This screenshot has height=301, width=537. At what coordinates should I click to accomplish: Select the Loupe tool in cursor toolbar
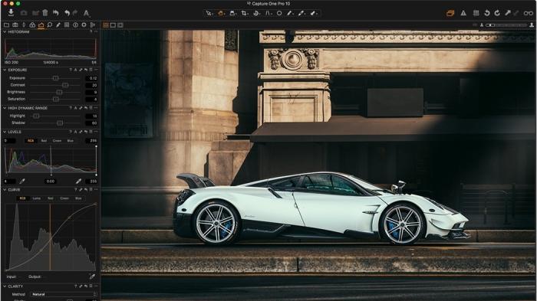pyautogui.click(x=232, y=13)
